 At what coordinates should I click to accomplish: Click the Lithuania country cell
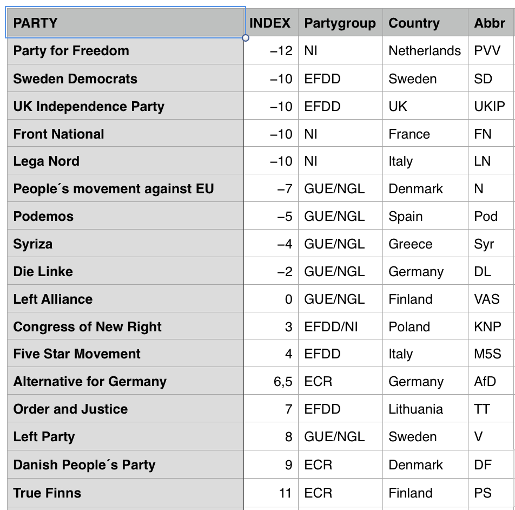(x=425, y=409)
